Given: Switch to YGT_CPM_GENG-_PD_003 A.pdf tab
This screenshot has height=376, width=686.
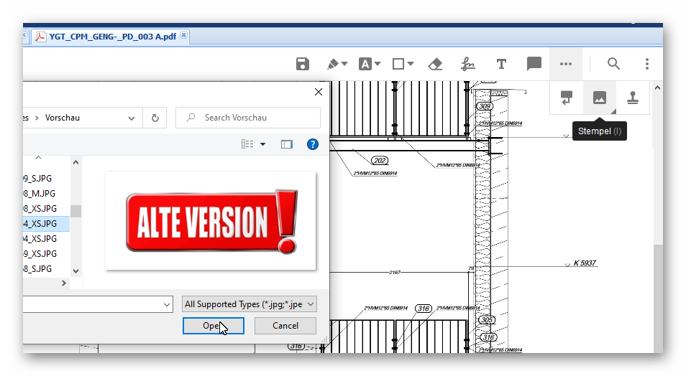Looking at the screenshot, I should click(x=111, y=36).
